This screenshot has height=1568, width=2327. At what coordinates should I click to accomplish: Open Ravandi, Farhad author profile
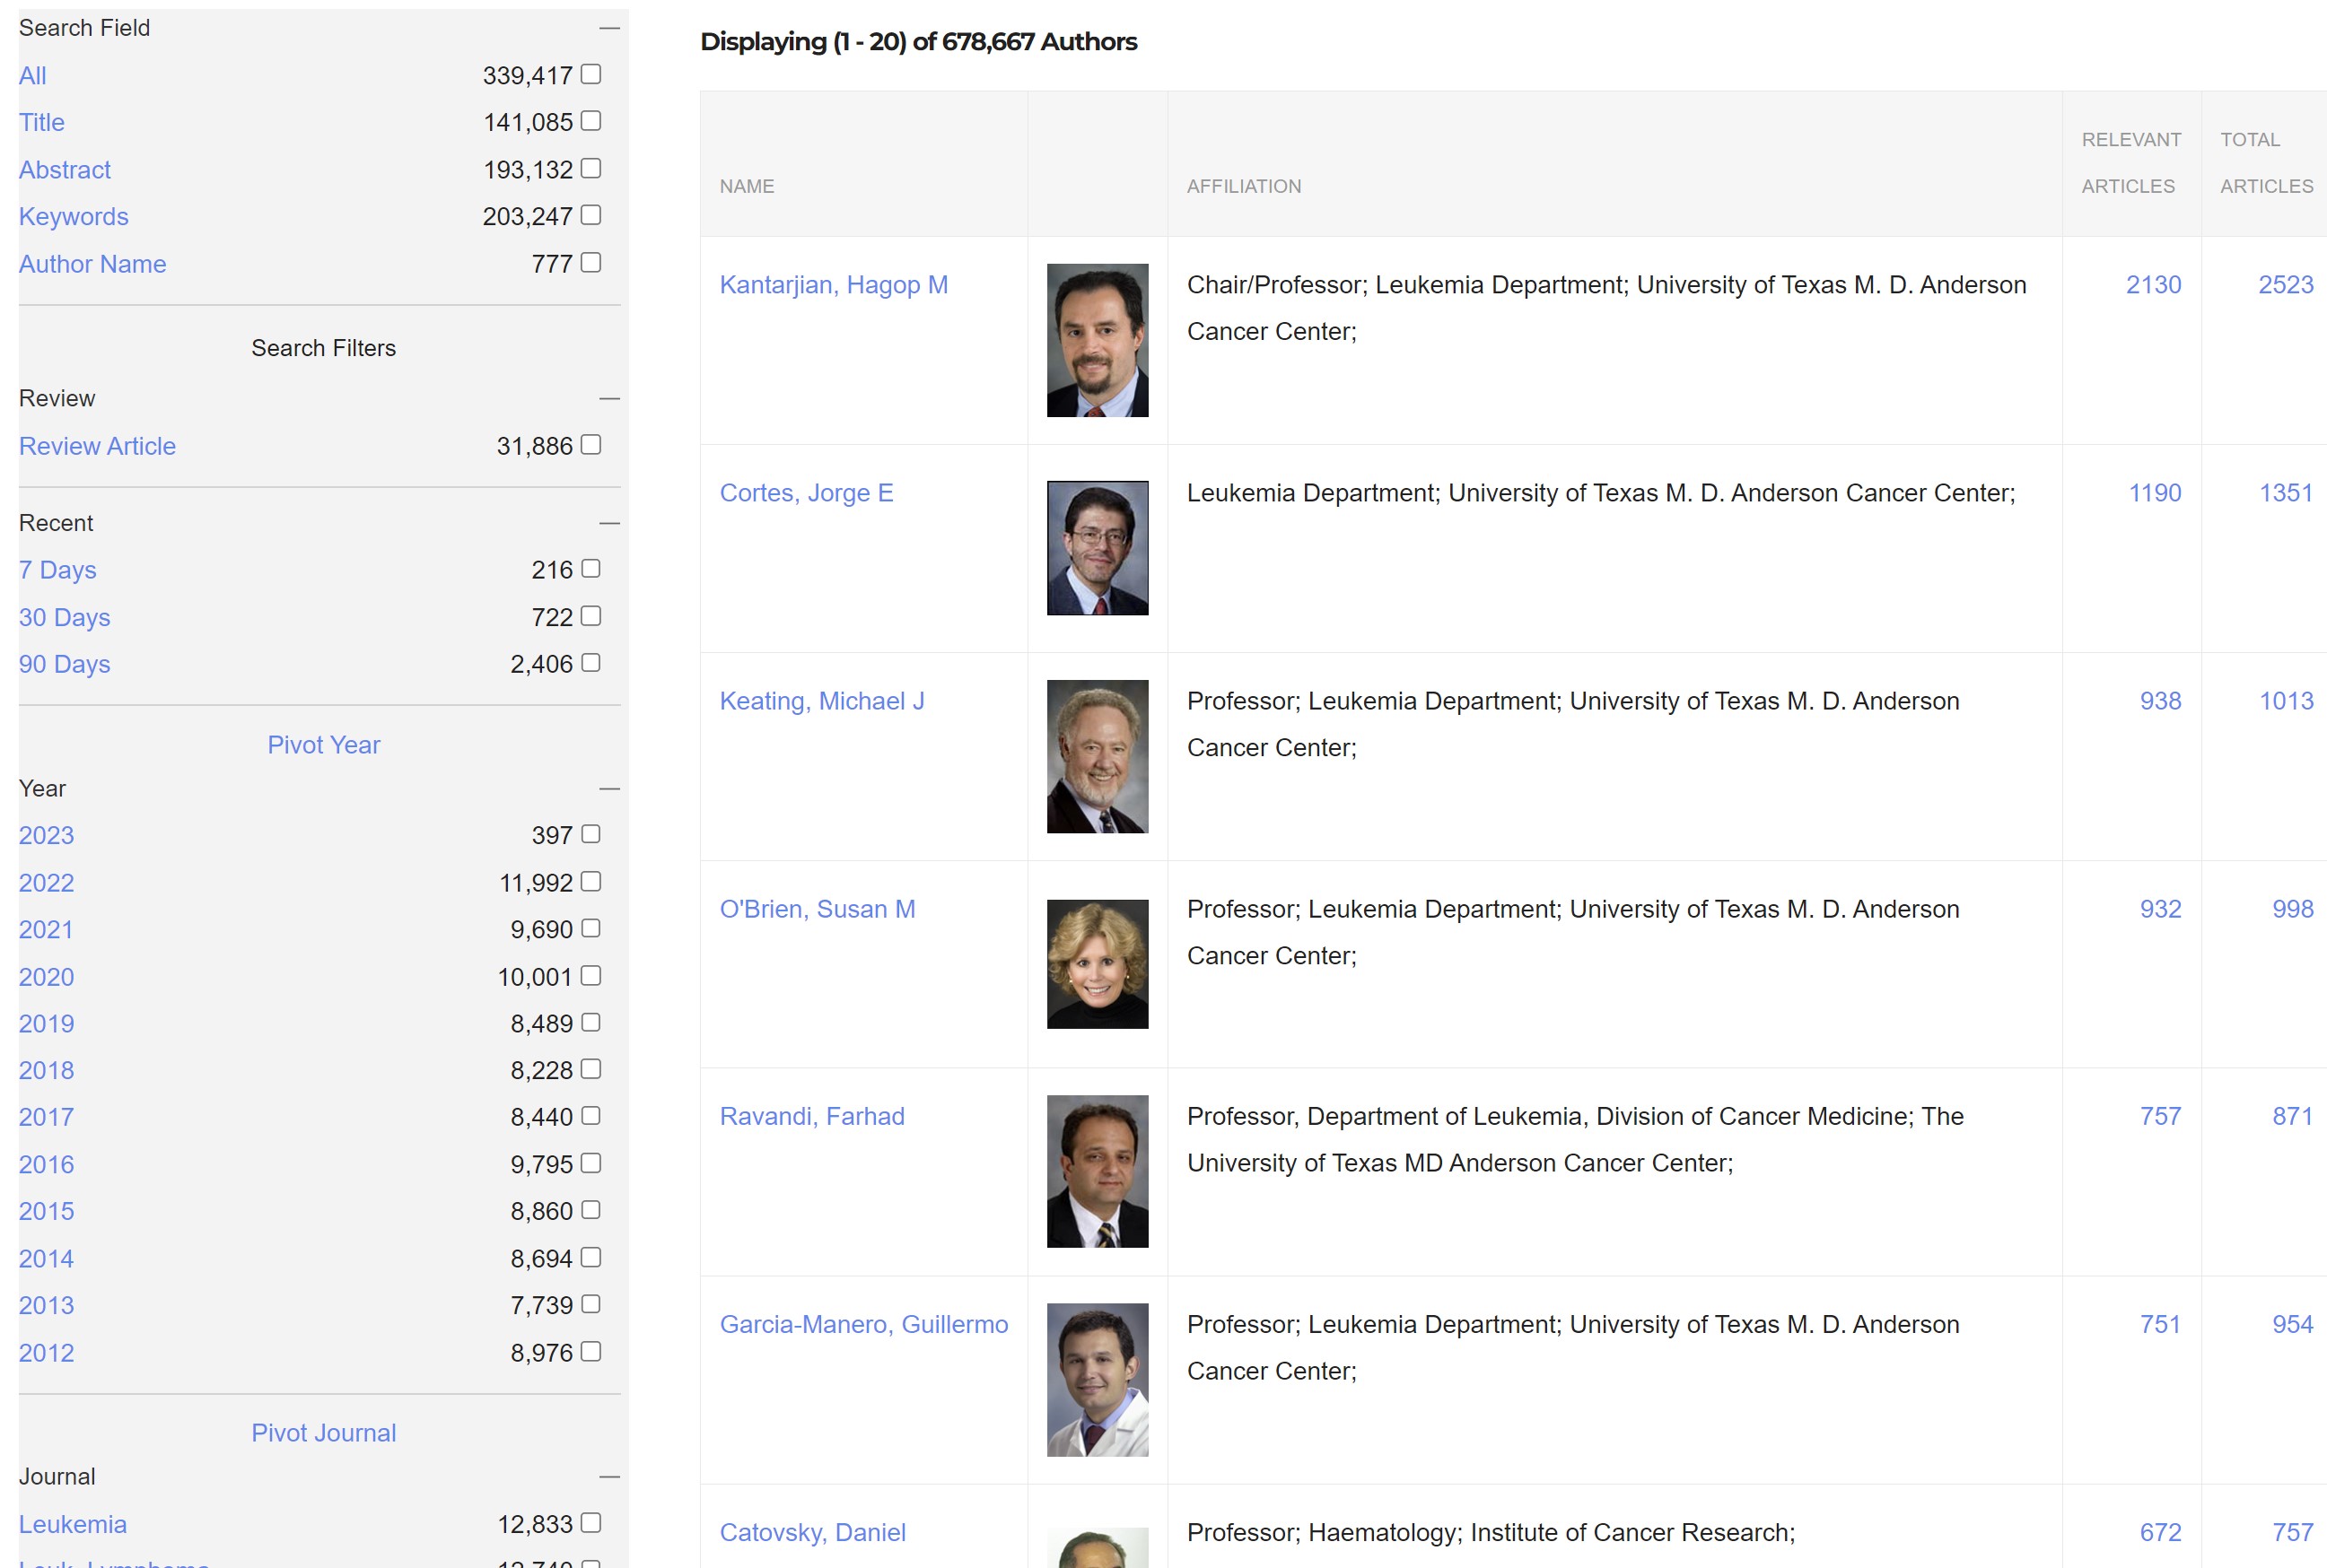click(811, 1116)
